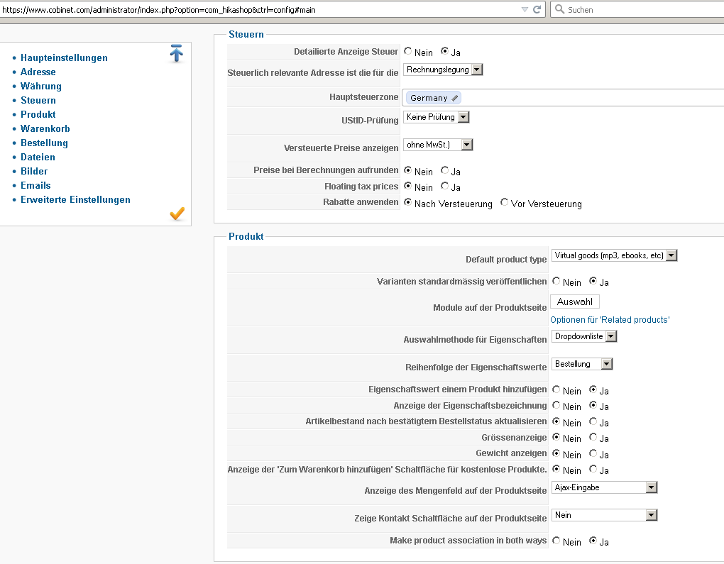This screenshot has height=564, width=724.
Task: Select Nein for Preise bei Berechnungen aufrunden
Action: [407, 170]
